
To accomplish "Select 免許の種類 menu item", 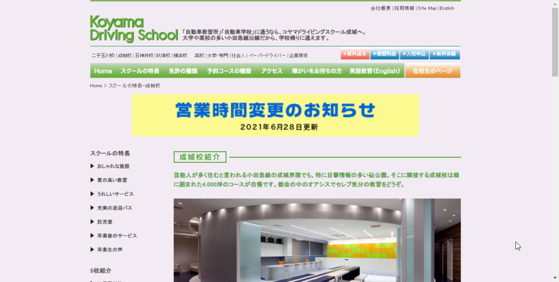I will click(183, 71).
